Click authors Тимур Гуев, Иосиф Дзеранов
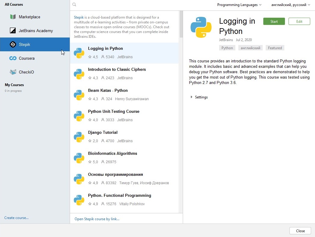This screenshot has width=315, height=237. pos(144,183)
